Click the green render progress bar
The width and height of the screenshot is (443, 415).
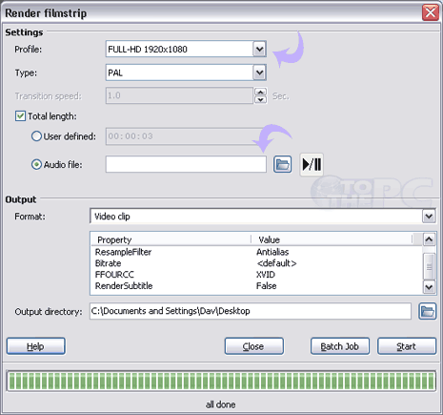tap(221, 381)
